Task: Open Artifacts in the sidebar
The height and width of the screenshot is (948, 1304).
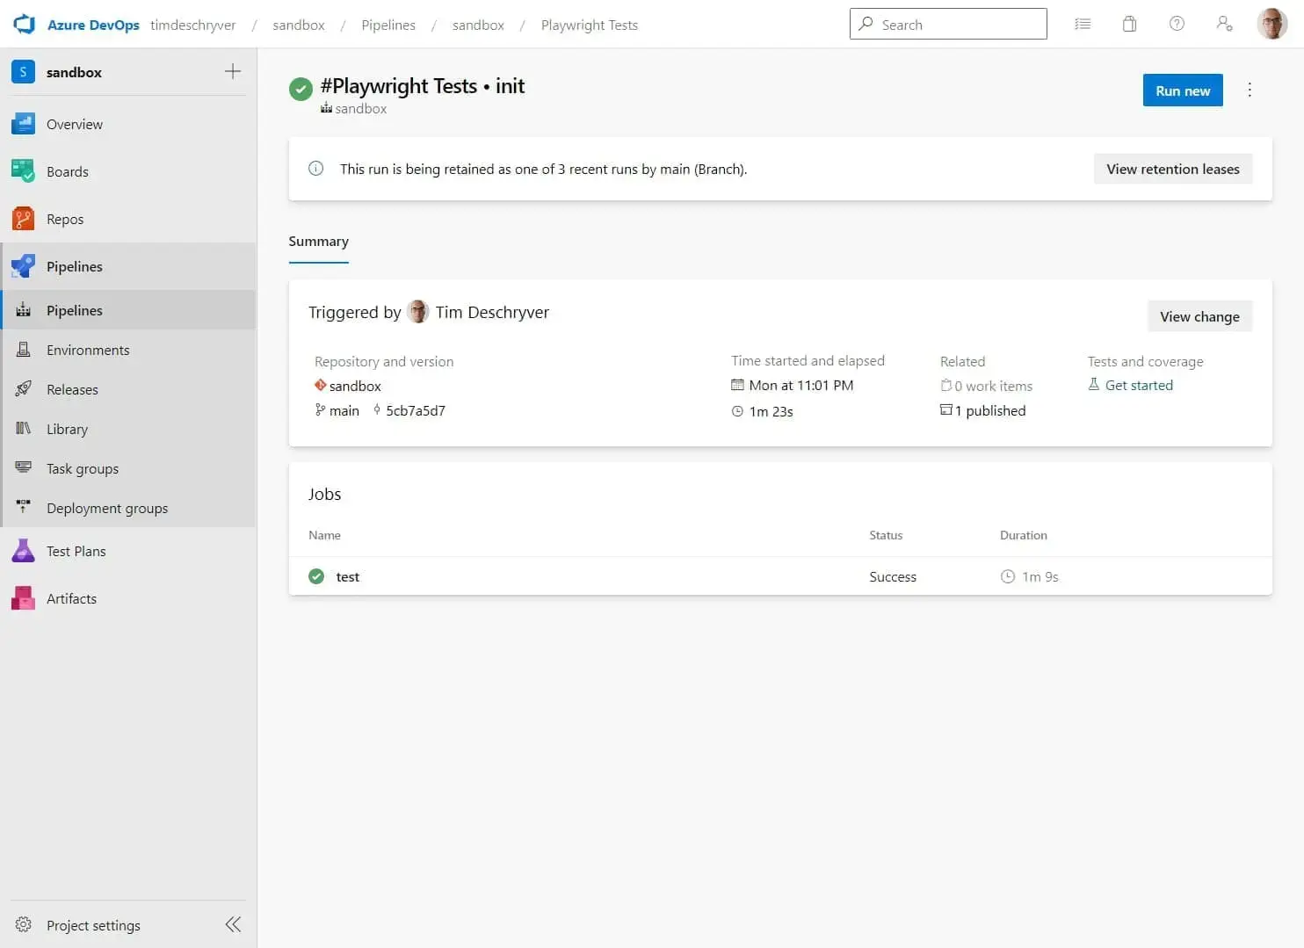Action: 128,598
